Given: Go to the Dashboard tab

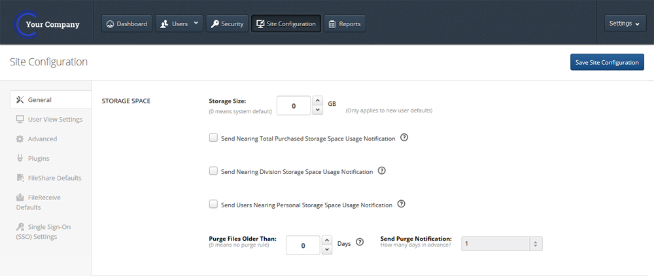Looking at the screenshot, I should 127,24.
